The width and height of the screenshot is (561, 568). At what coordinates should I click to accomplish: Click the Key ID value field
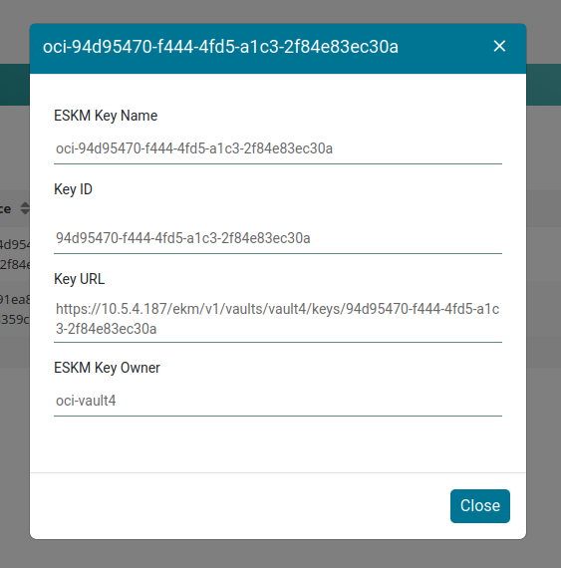pos(278,239)
